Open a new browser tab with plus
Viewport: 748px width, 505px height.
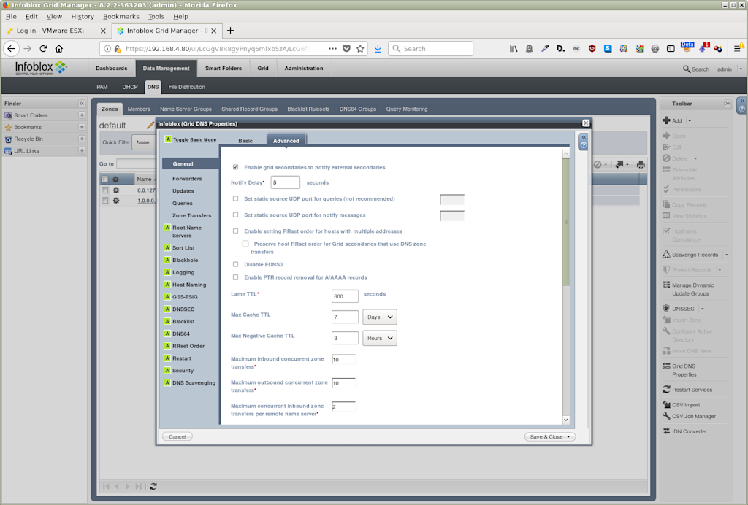pos(230,31)
